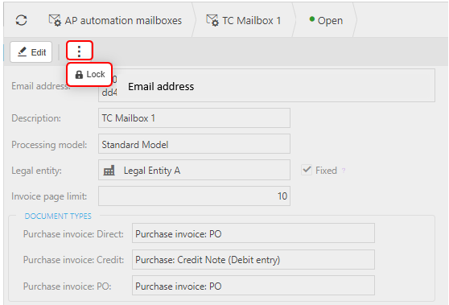Click the AP automation mailboxes gear-envelope icon
The height and width of the screenshot is (305, 449).
click(x=55, y=20)
